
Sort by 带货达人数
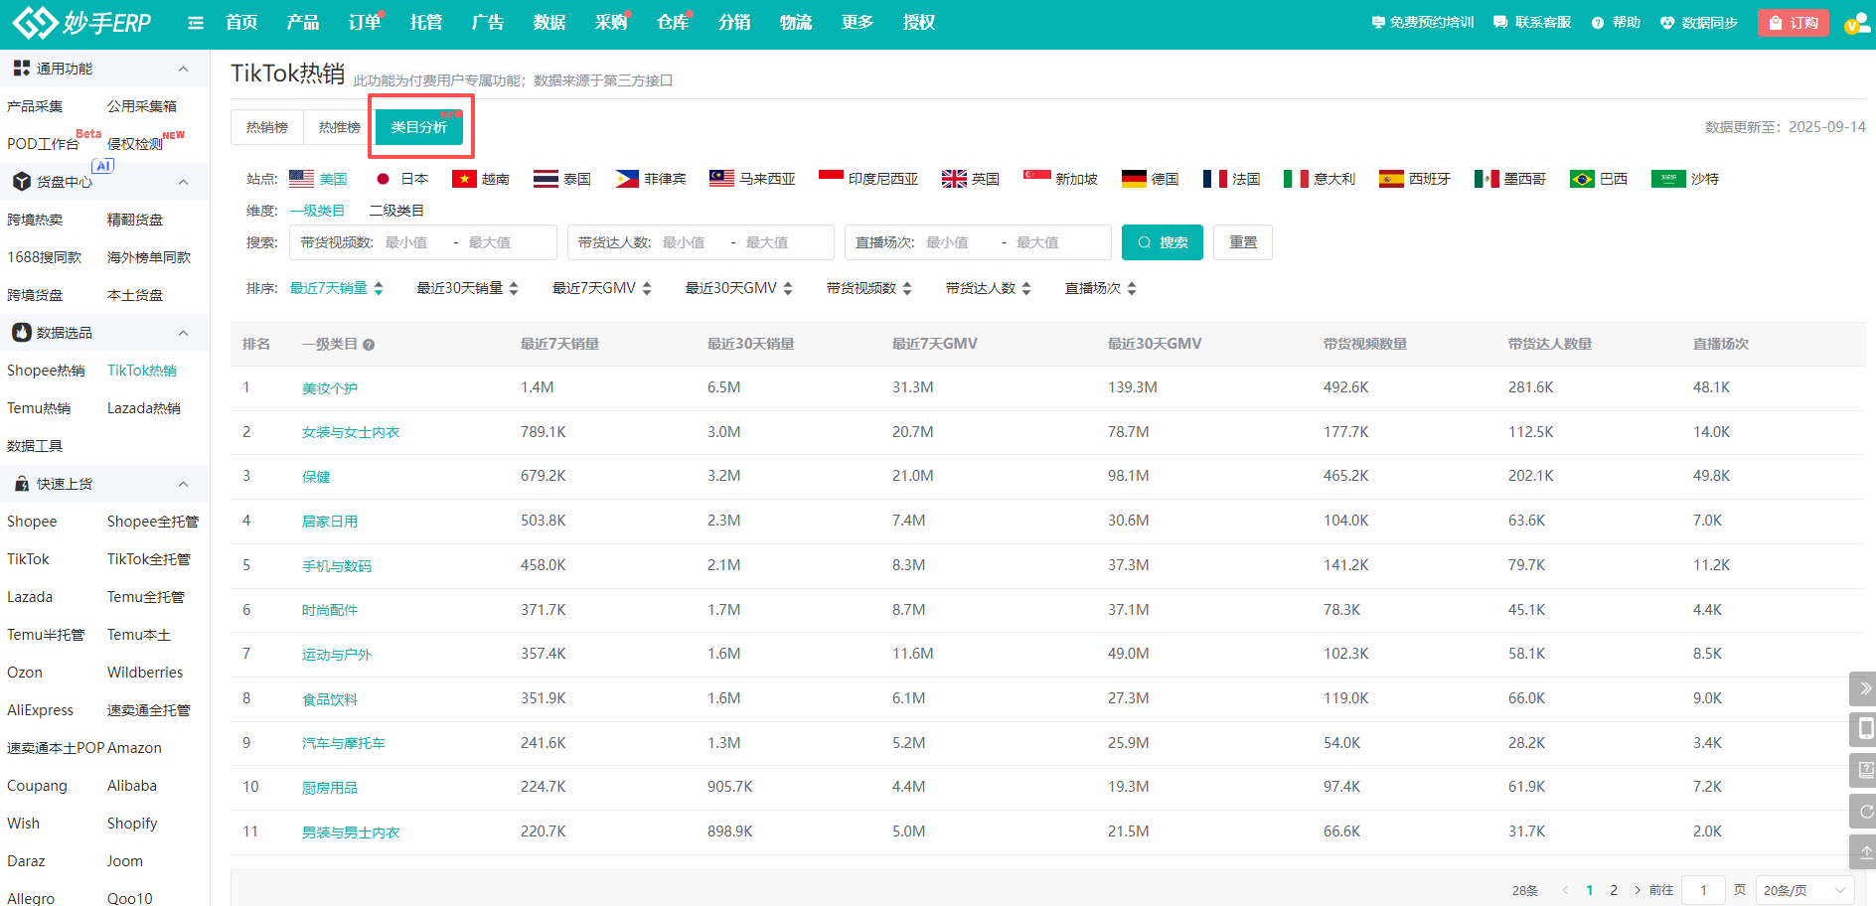989,288
